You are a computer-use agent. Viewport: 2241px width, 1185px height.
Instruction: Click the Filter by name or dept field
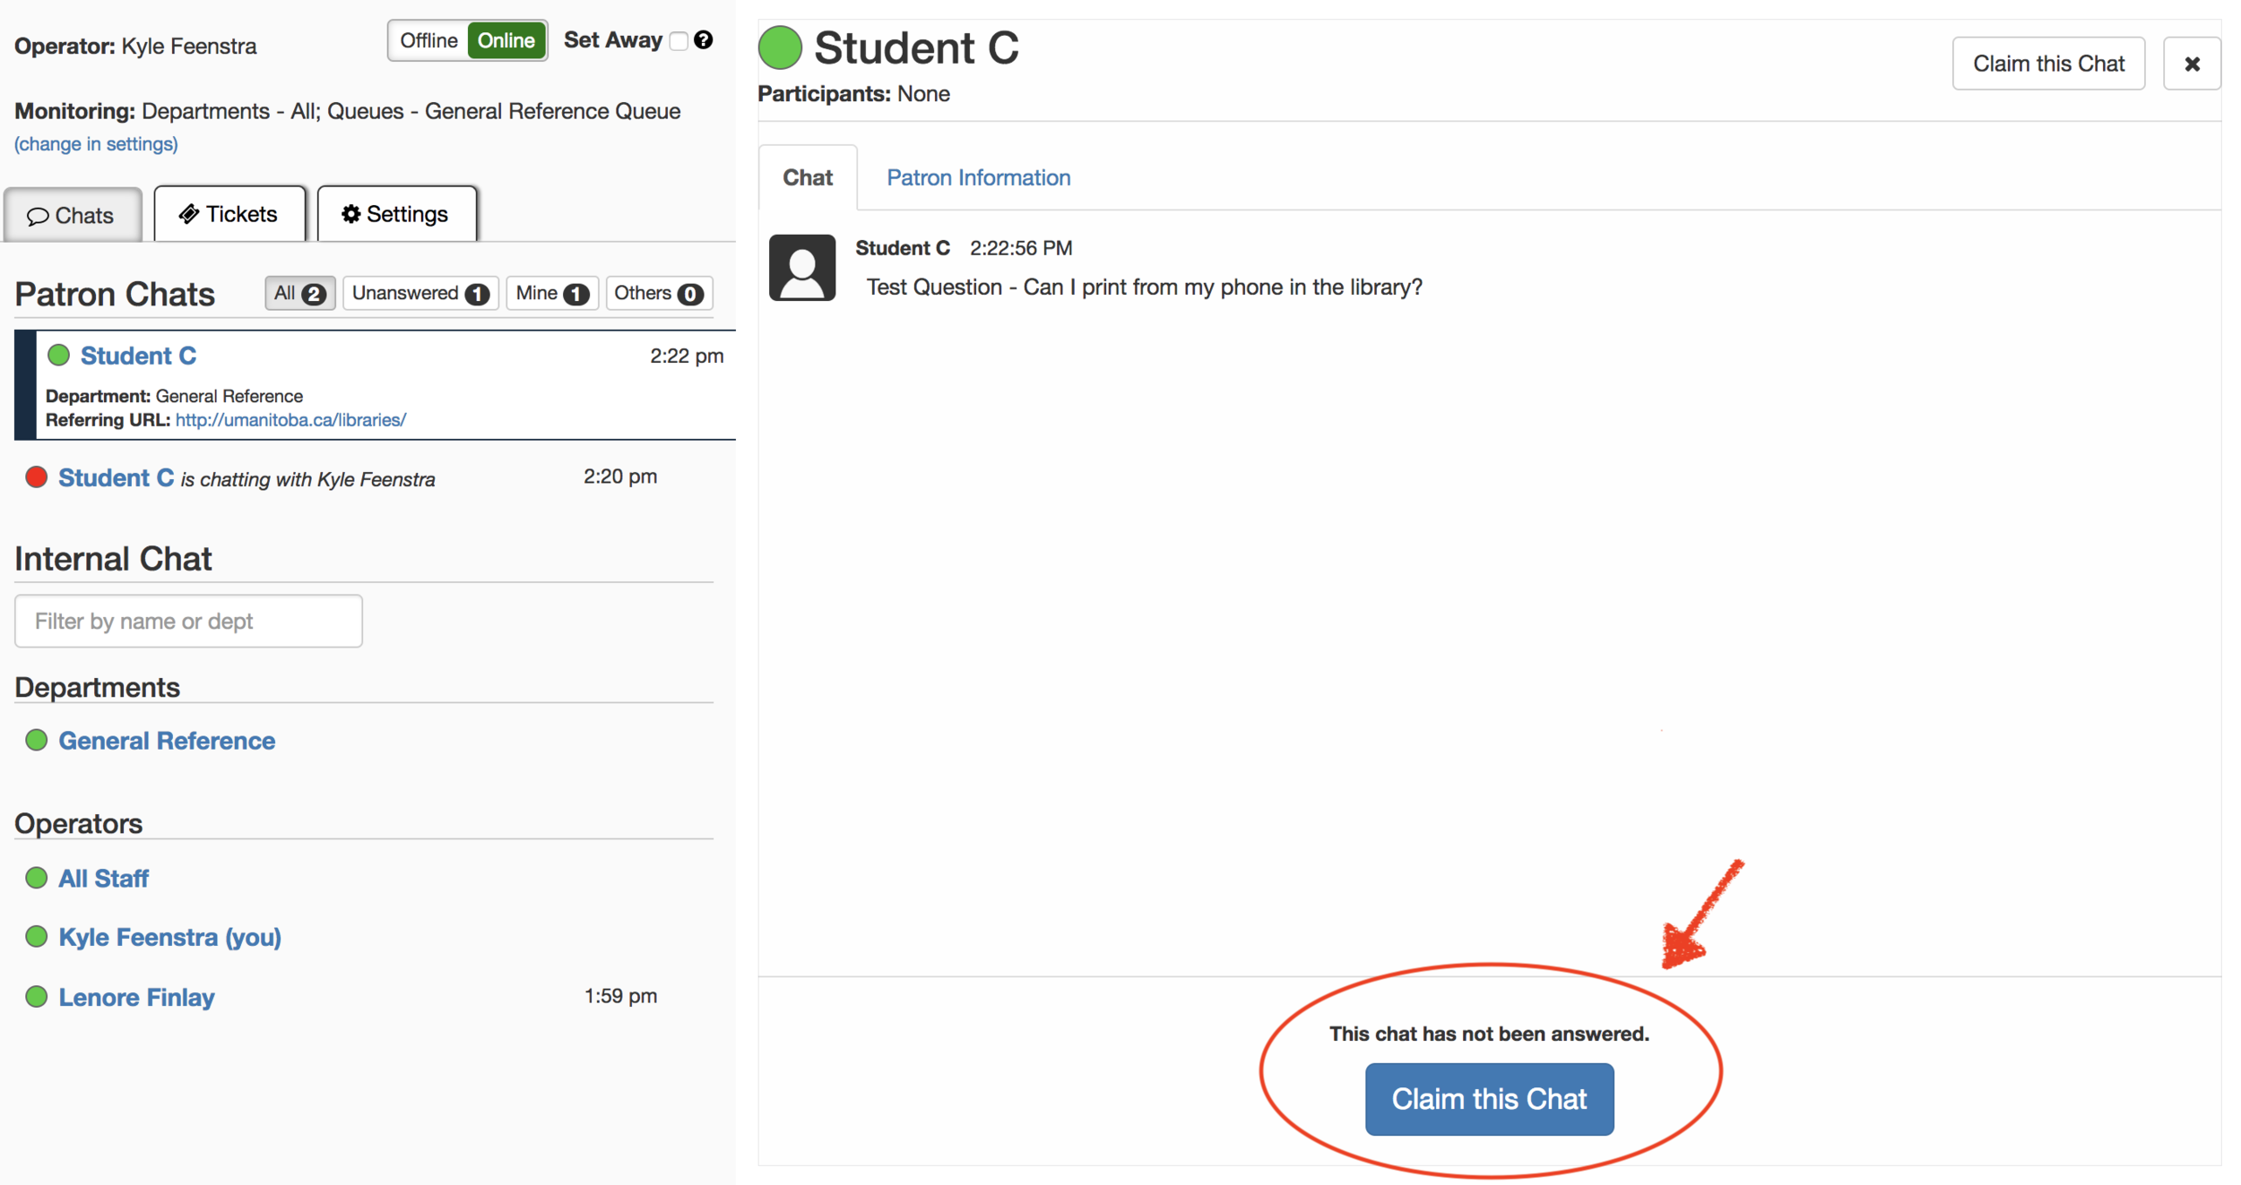pos(188,621)
